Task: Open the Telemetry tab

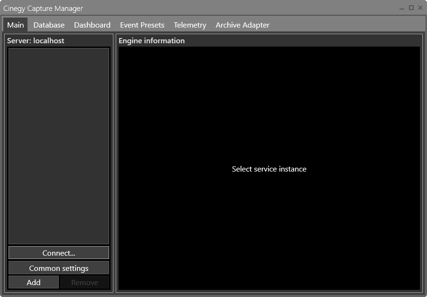Action: click(x=190, y=25)
